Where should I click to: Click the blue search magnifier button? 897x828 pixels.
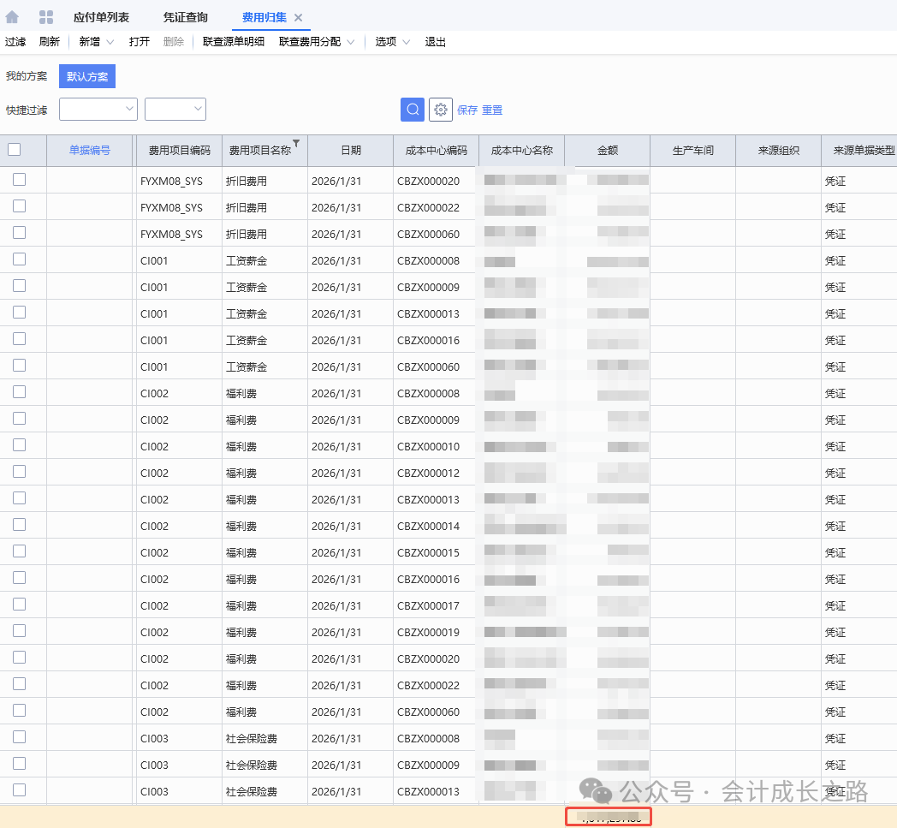(x=413, y=110)
